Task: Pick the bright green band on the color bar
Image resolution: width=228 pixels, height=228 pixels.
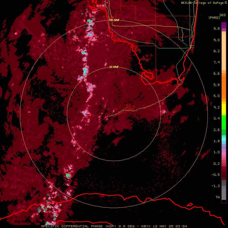Action: pyautogui.click(x=224, y=122)
